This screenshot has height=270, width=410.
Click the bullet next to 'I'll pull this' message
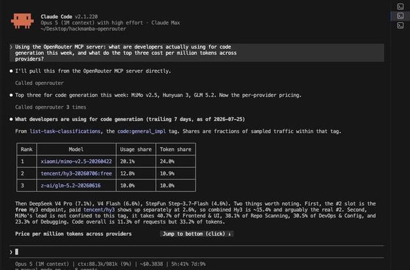point(11,71)
